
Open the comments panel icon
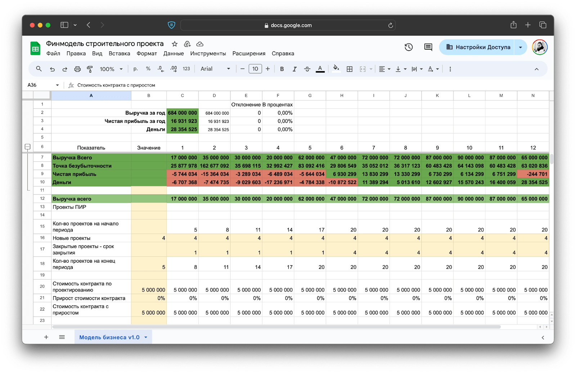click(x=428, y=47)
